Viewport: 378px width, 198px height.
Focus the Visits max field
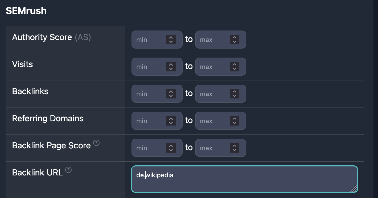point(221,67)
